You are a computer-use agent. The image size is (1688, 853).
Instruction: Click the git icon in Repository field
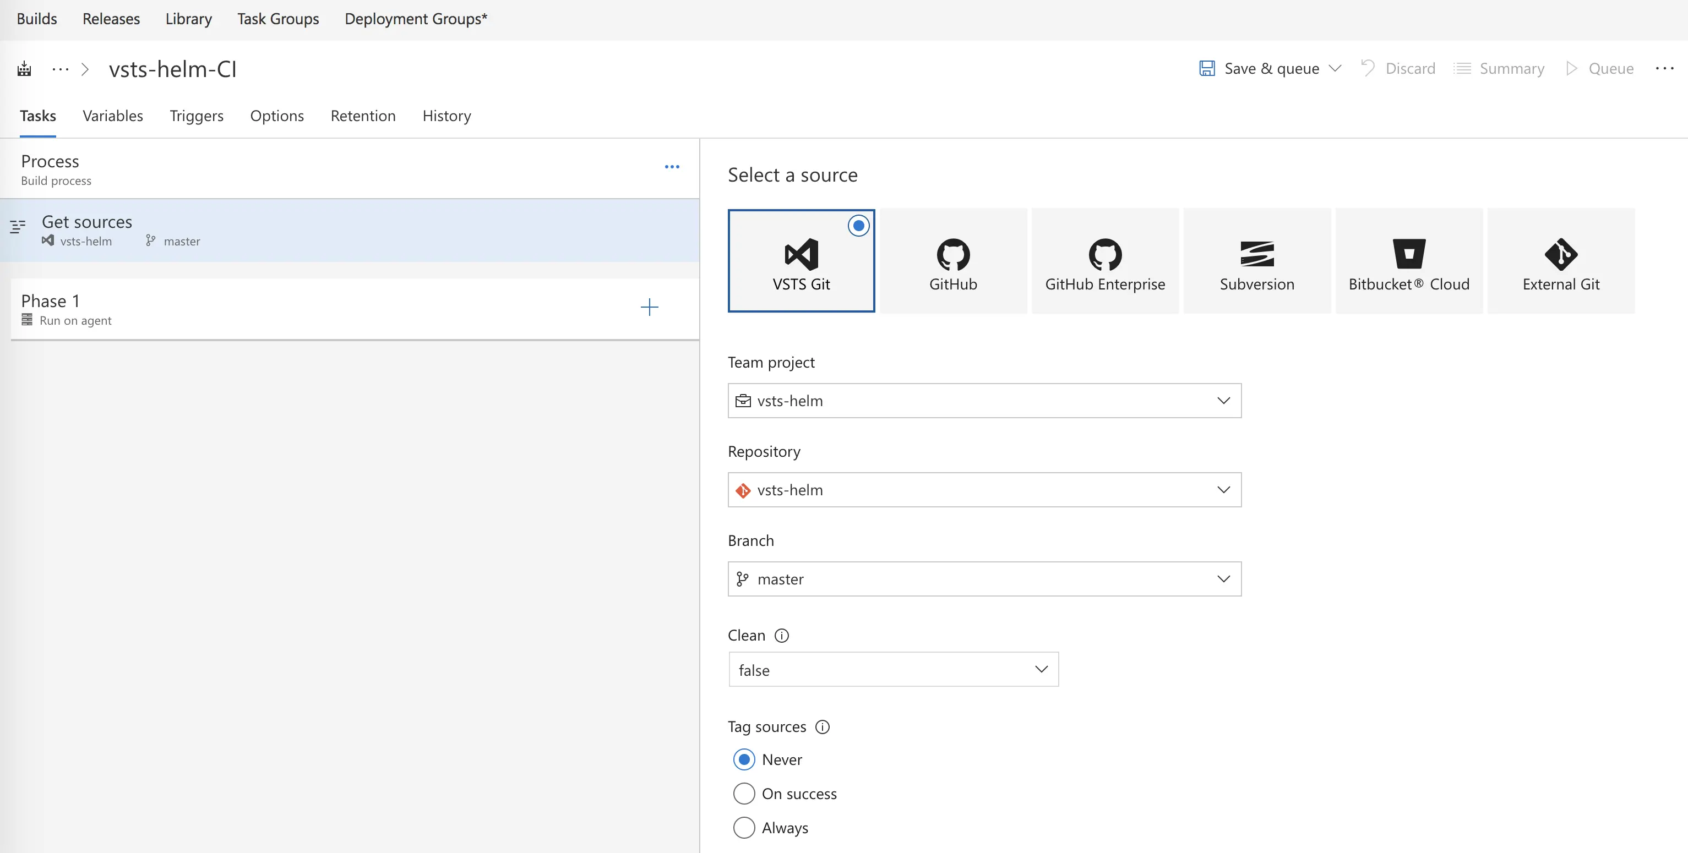pos(743,490)
